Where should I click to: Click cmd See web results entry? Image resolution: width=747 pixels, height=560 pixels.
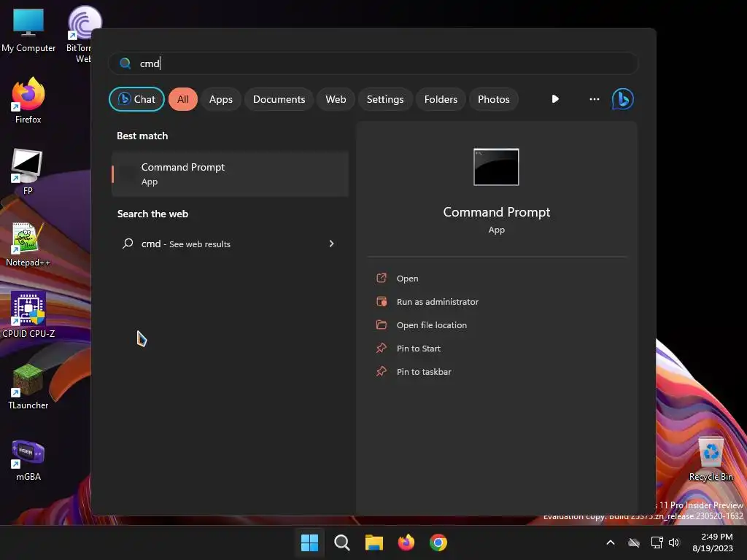(x=230, y=244)
